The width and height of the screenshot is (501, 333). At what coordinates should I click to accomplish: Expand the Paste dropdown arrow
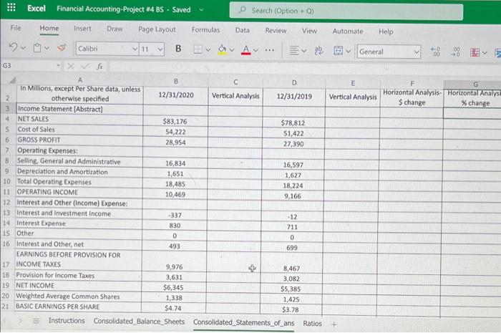[x=47, y=48]
